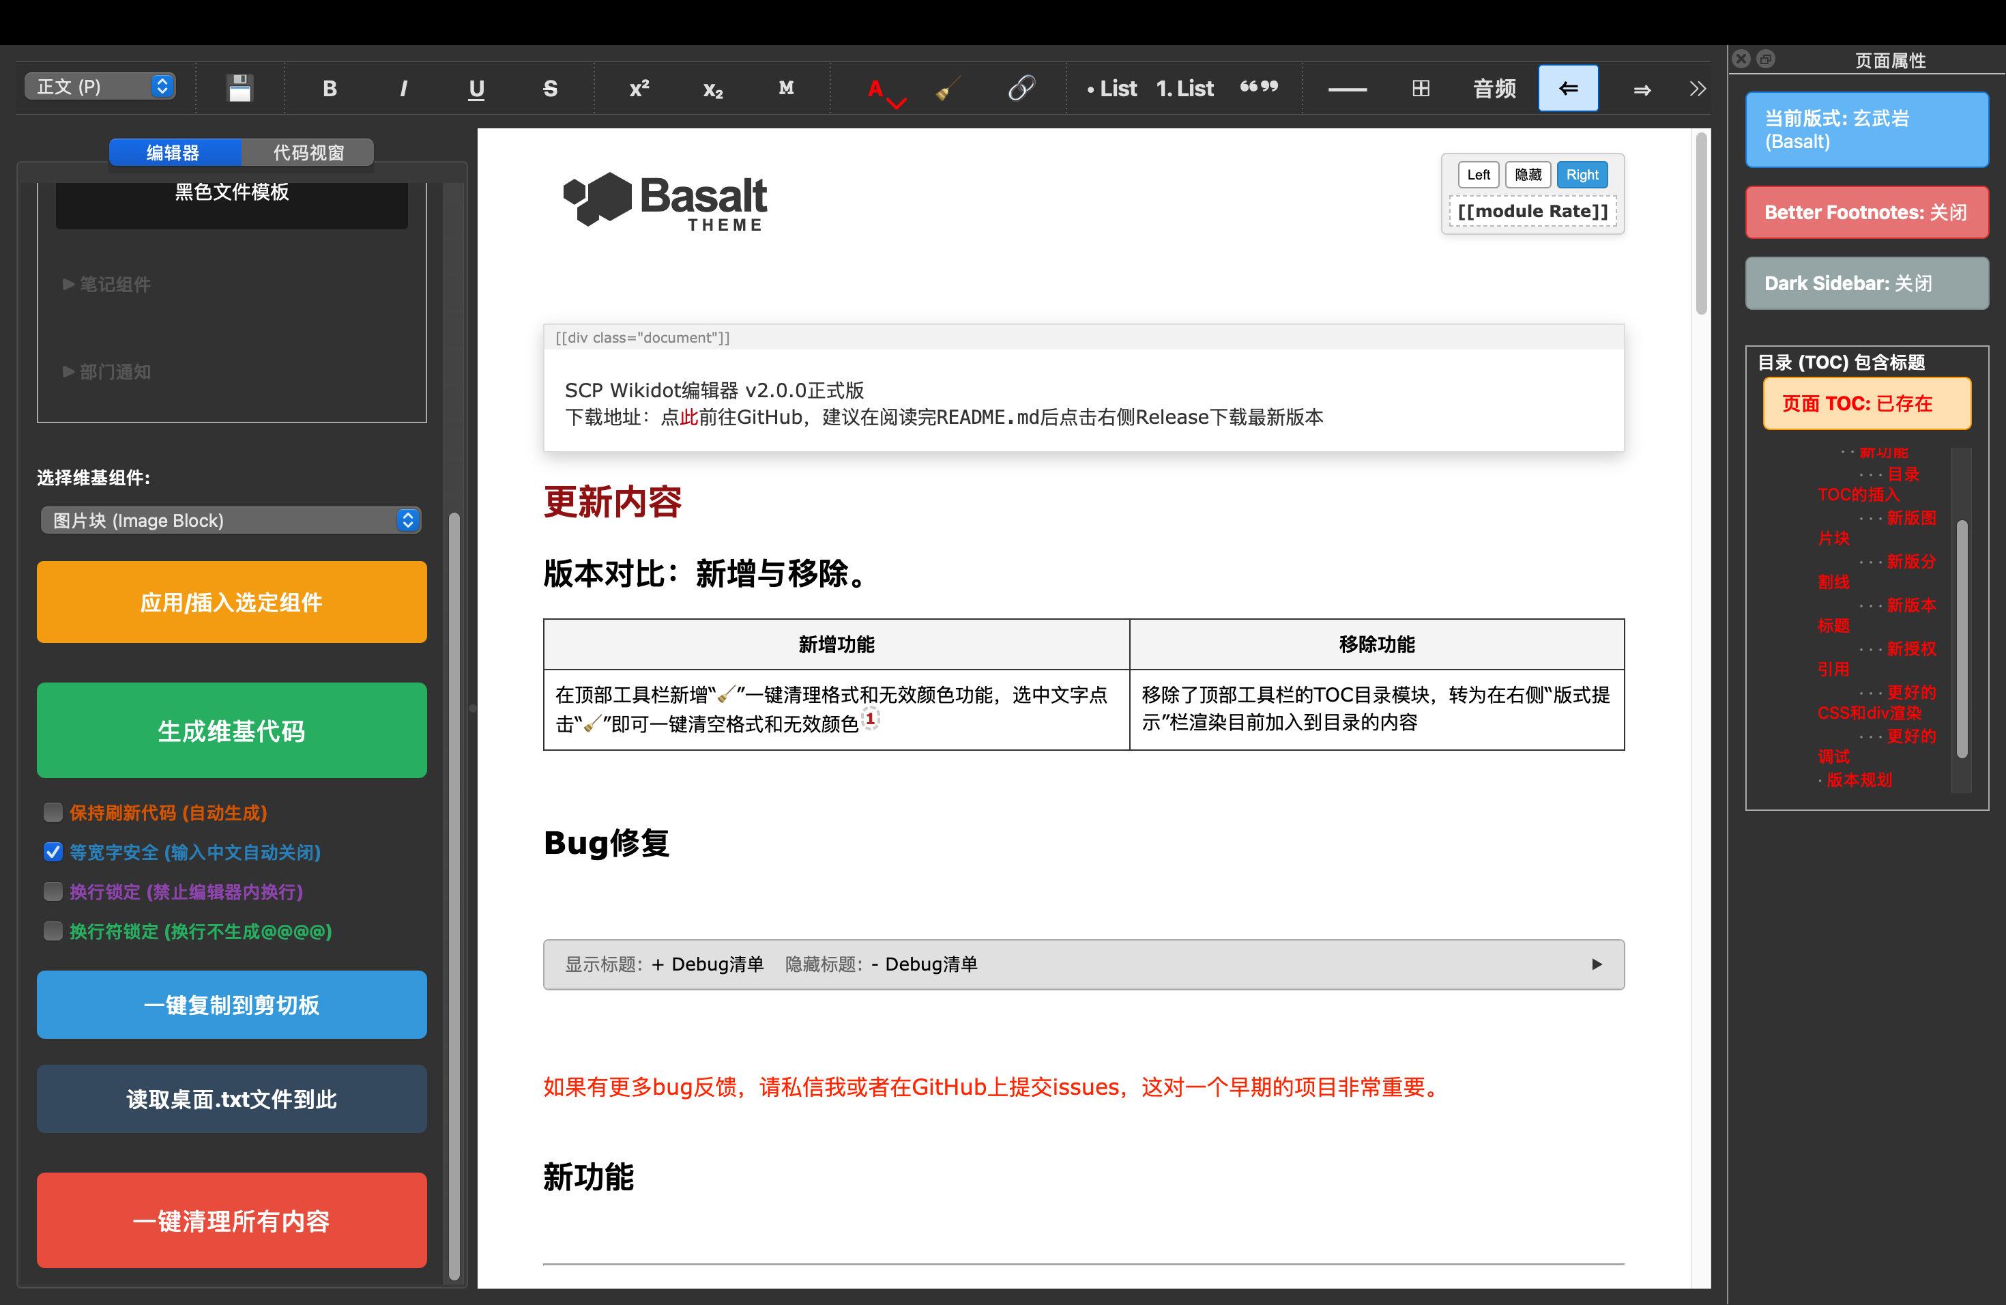Select the broom icon to clean formatting
Screen dimensions: 2006x1305
coord(947,87)
